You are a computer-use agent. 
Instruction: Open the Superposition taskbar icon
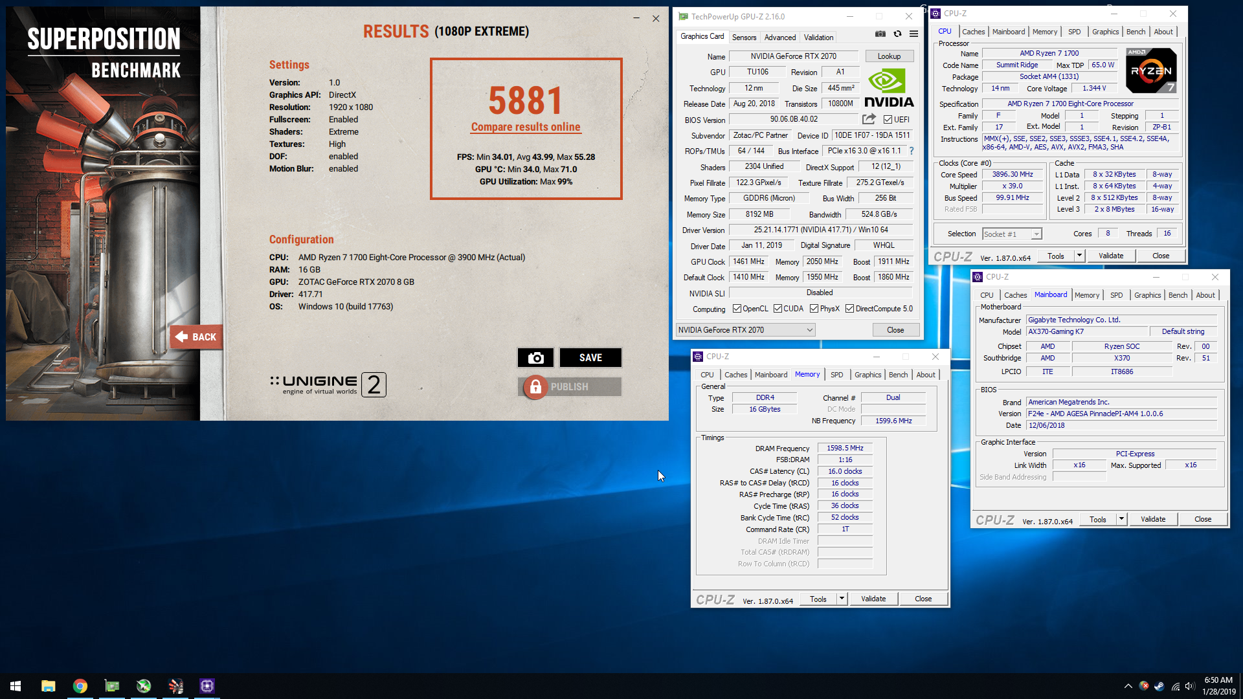pos(175,686)
